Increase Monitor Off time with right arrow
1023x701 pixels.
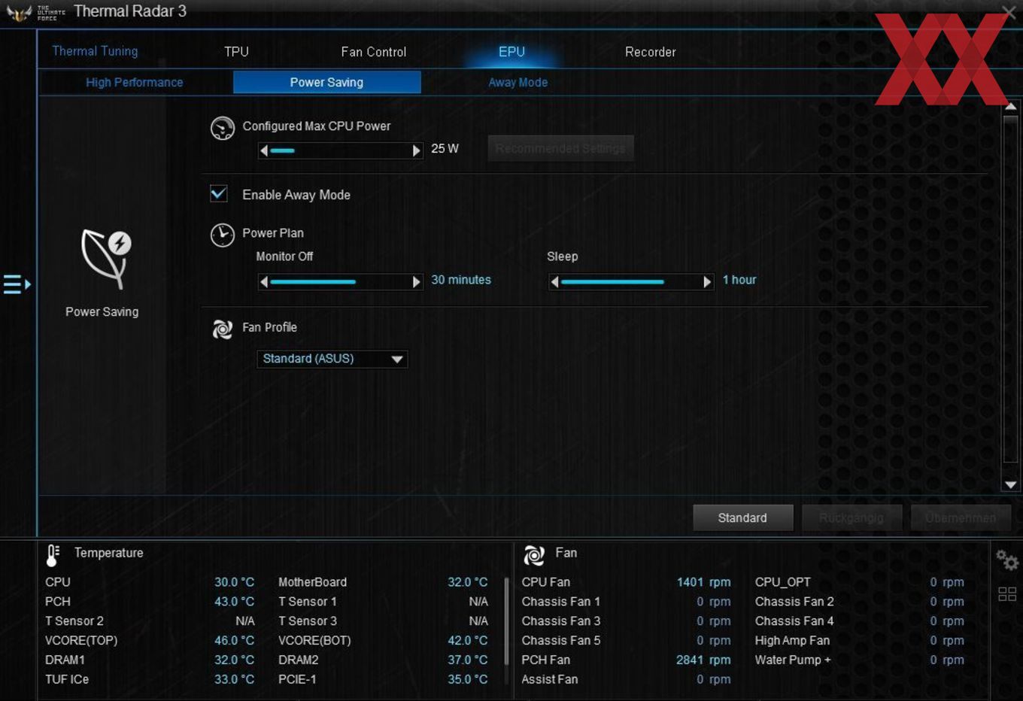[416, 281]
